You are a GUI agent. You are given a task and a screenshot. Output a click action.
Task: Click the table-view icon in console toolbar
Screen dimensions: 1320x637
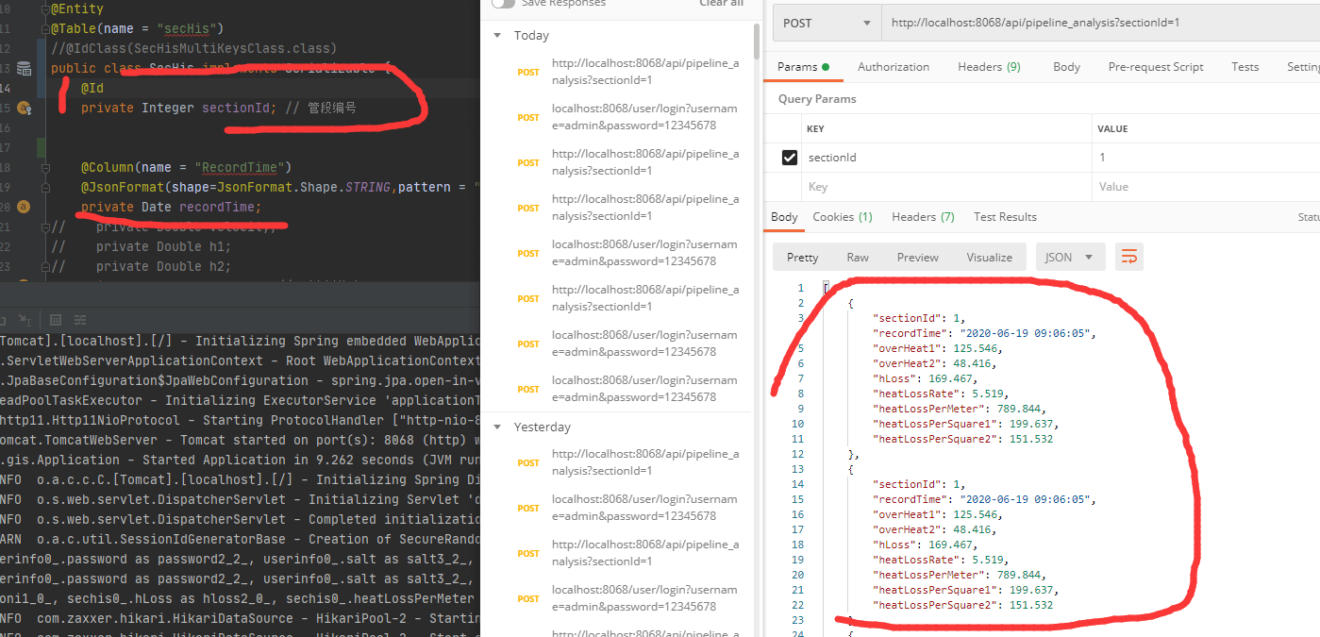[x=56, y=320]
